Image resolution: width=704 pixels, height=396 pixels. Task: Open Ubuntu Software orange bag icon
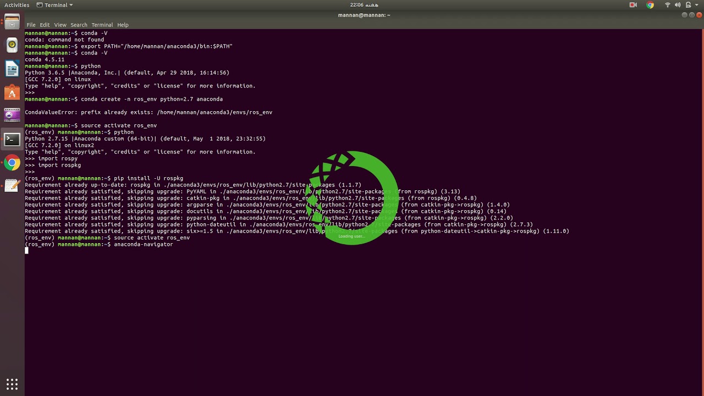12,92
